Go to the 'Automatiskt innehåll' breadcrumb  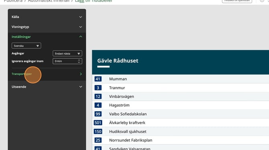point(49,1)
